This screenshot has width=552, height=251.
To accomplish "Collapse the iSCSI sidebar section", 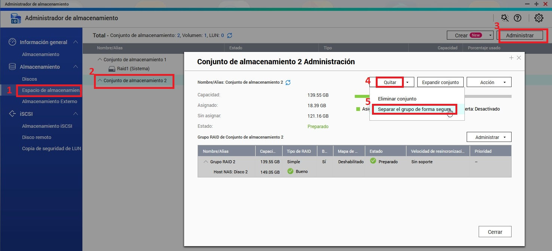I will click(75, 114).
